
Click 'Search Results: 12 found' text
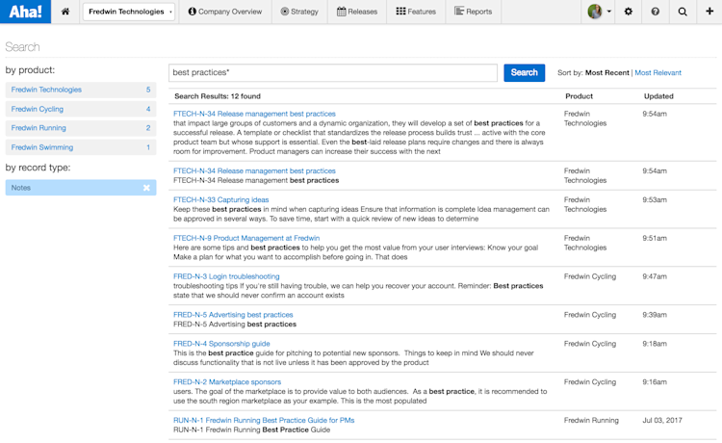218,96
